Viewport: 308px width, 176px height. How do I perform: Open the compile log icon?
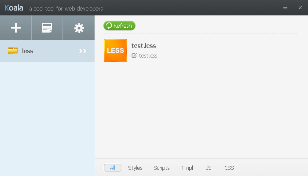[47, 28]
